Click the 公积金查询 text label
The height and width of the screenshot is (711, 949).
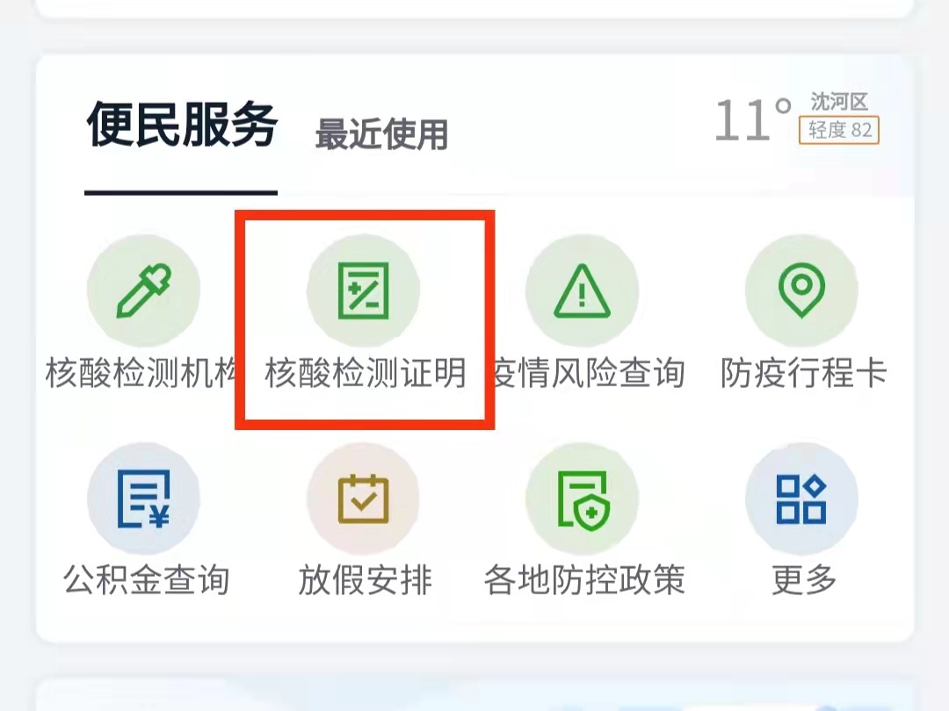point(147,580)
